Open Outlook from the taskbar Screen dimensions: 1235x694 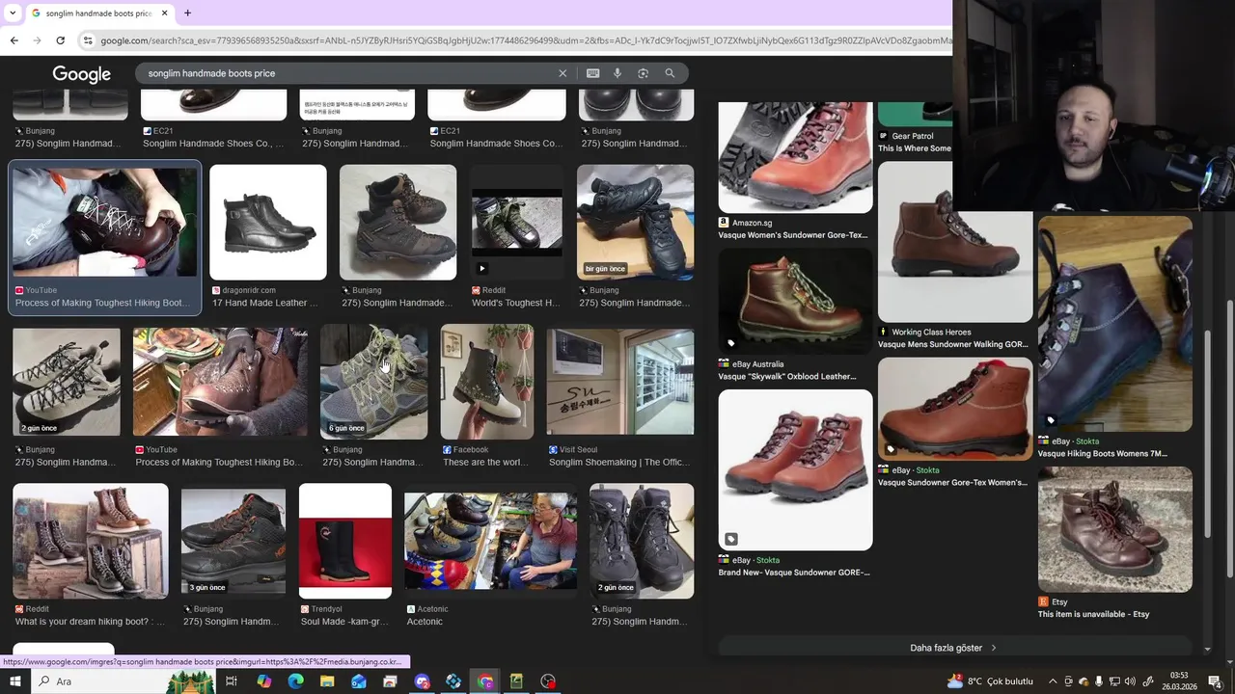(359, 681)
